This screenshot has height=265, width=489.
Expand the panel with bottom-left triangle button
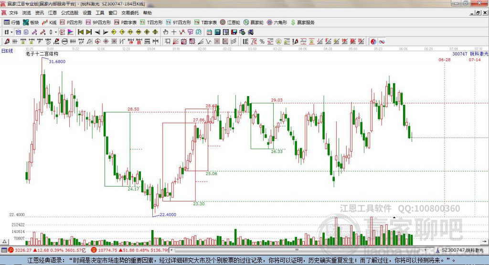click(4, 242)
